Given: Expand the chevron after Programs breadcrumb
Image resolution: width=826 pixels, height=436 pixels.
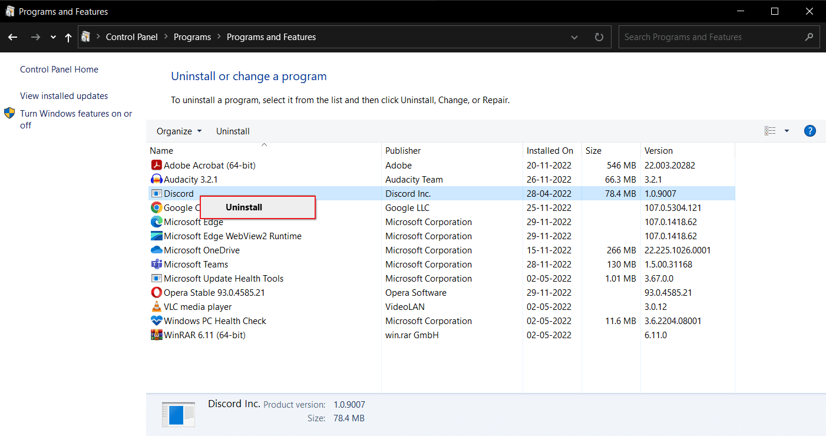Looking at the screenshot, I should (x=219, y=37).
